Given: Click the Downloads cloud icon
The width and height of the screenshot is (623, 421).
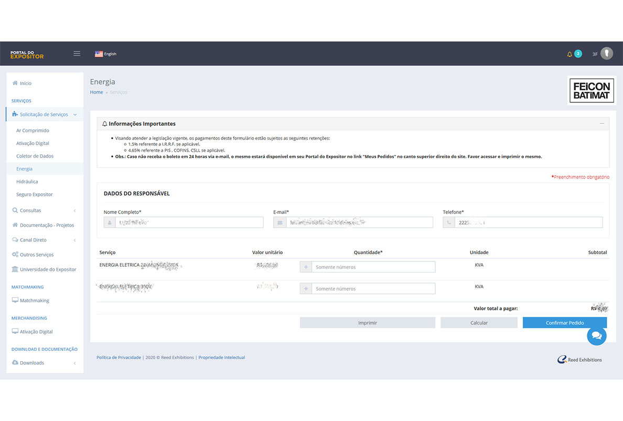Looking at the screenshot, I should coord(15,362).
